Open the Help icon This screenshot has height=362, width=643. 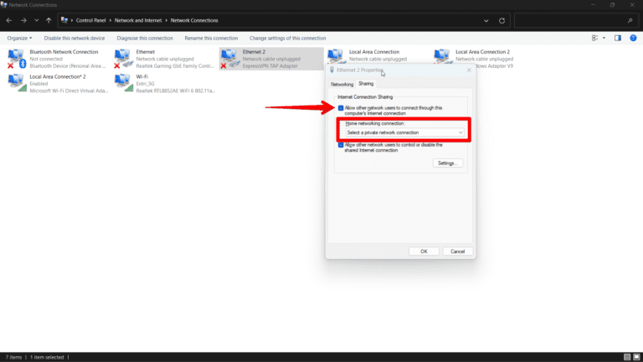pyautogui.click(x=633, y=38)
